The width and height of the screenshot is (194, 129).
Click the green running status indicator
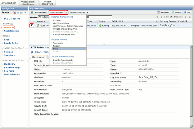click(x=100, y=26)
